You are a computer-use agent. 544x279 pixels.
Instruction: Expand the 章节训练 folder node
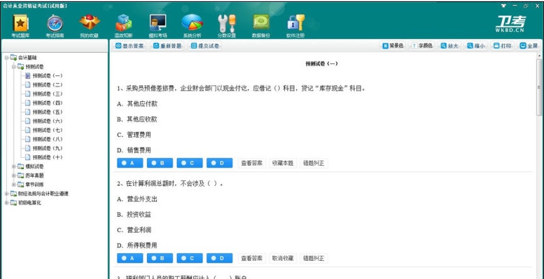14,185
